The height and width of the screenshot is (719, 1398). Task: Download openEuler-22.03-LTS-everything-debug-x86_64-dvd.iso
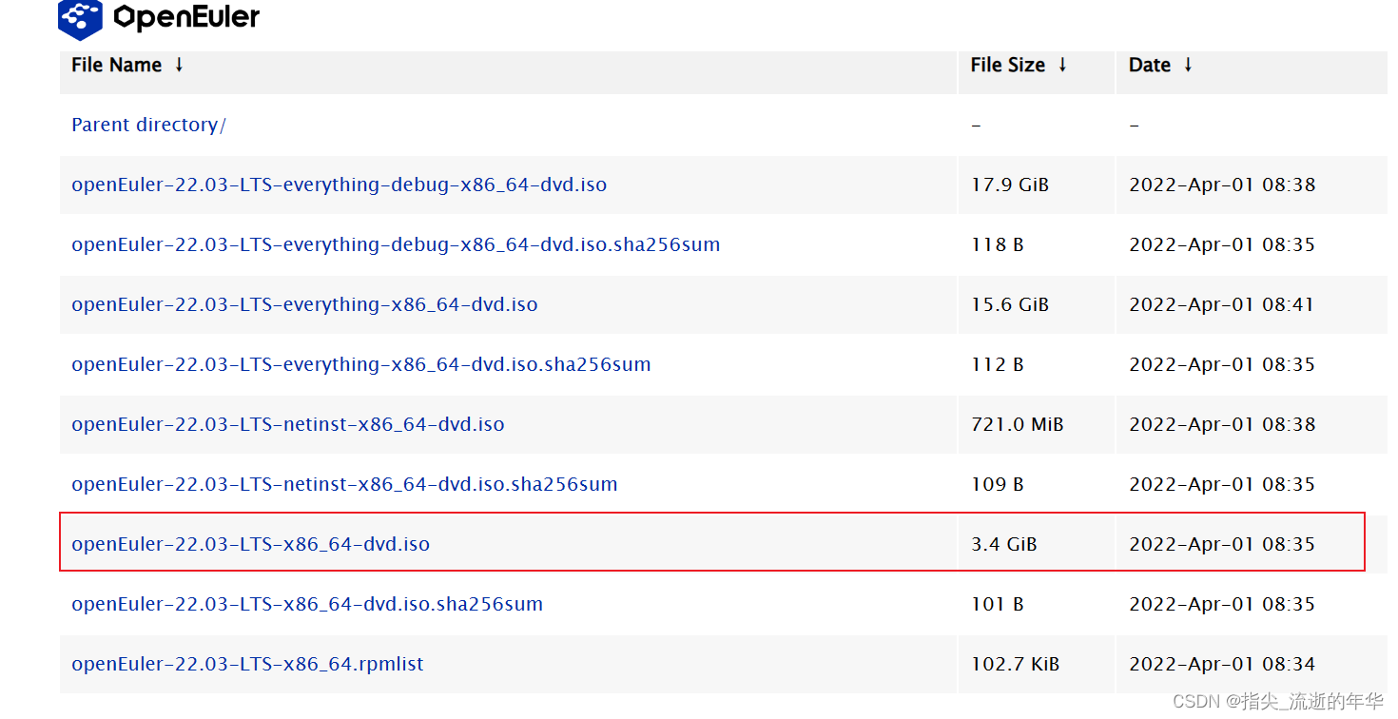coord(340,185)
